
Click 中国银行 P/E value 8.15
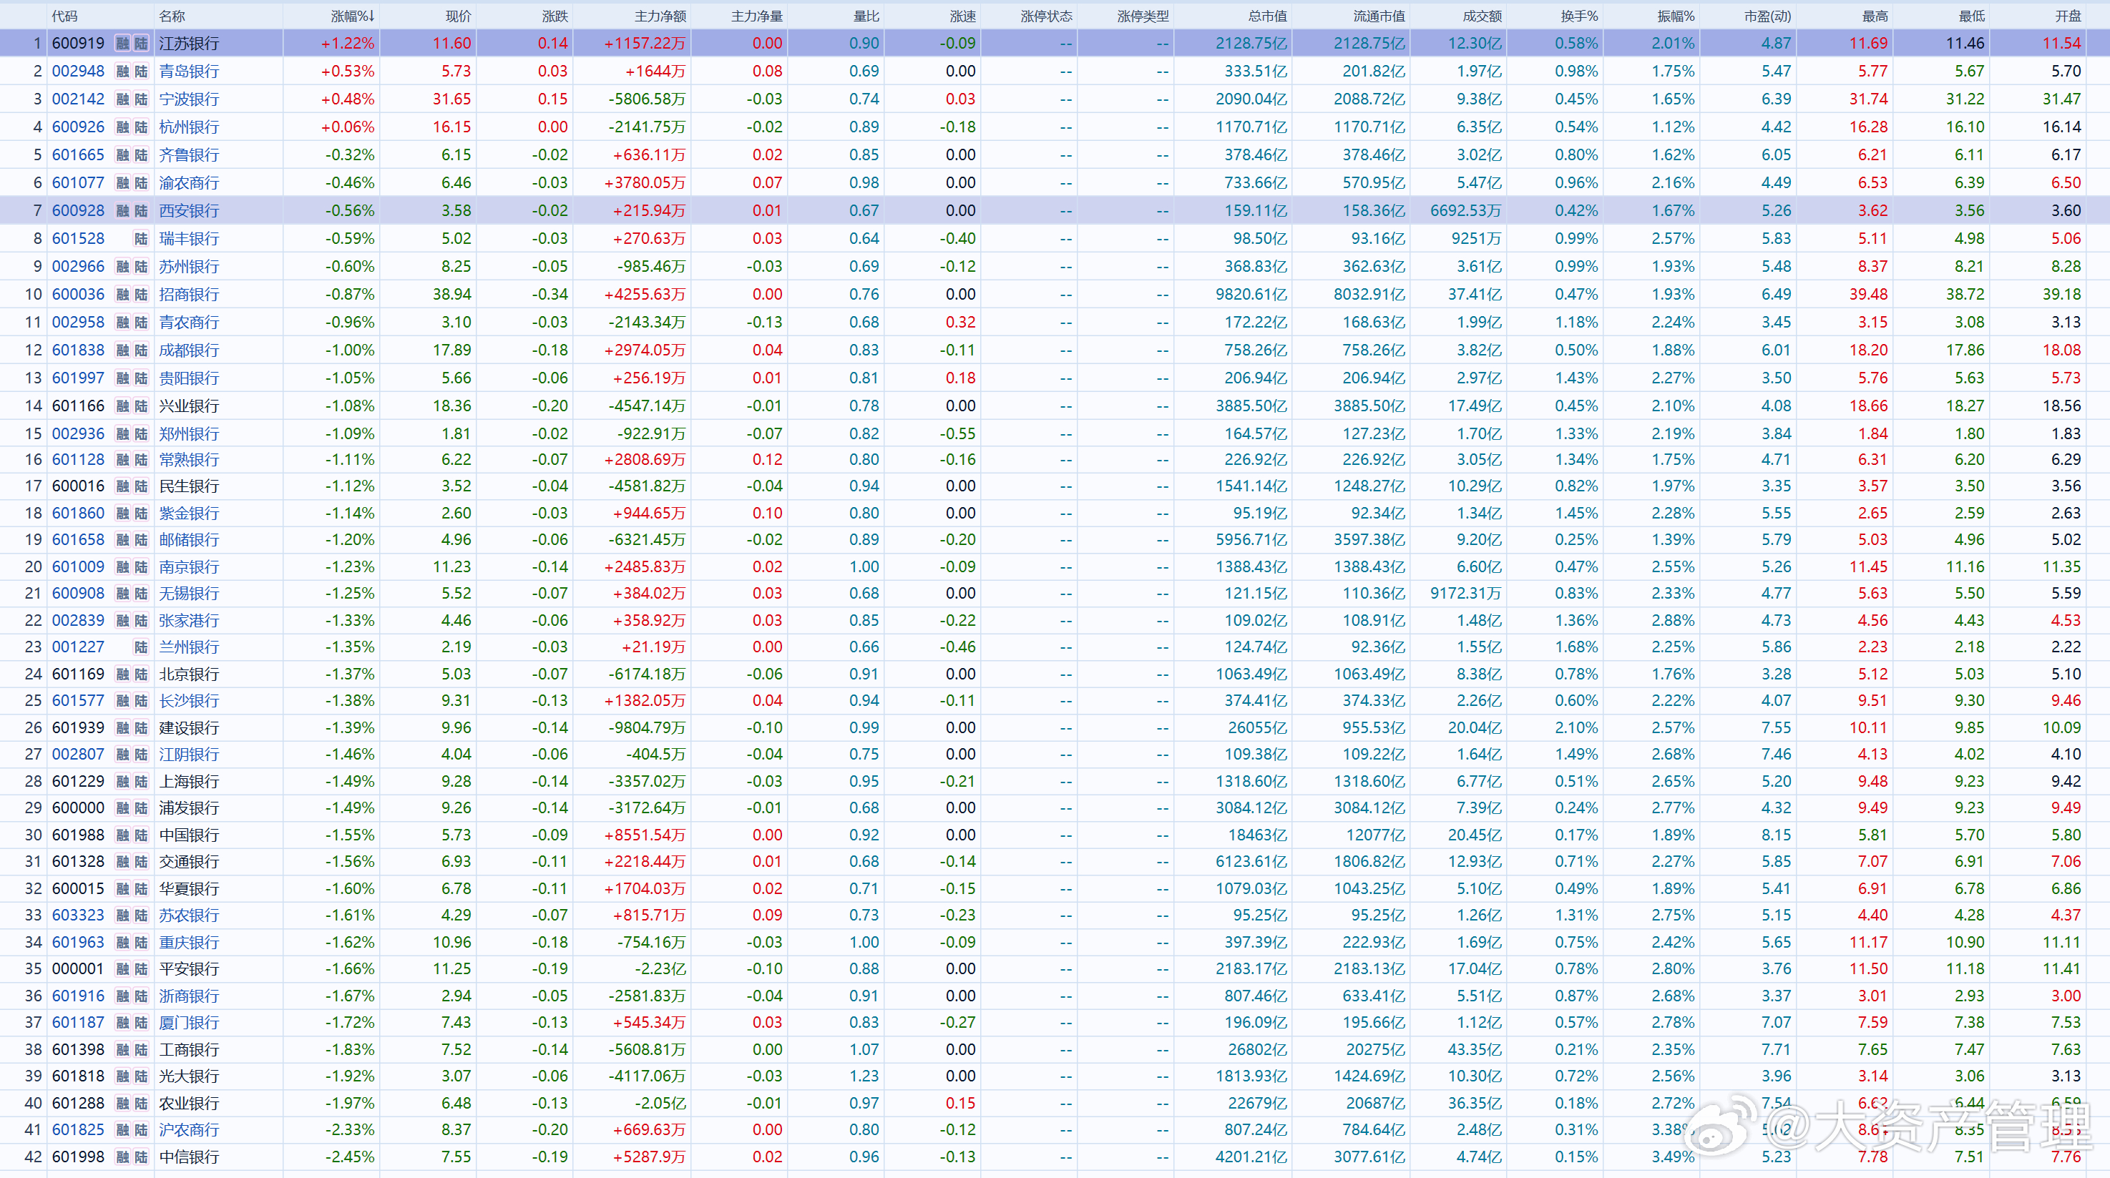(x=1776, y=834)
